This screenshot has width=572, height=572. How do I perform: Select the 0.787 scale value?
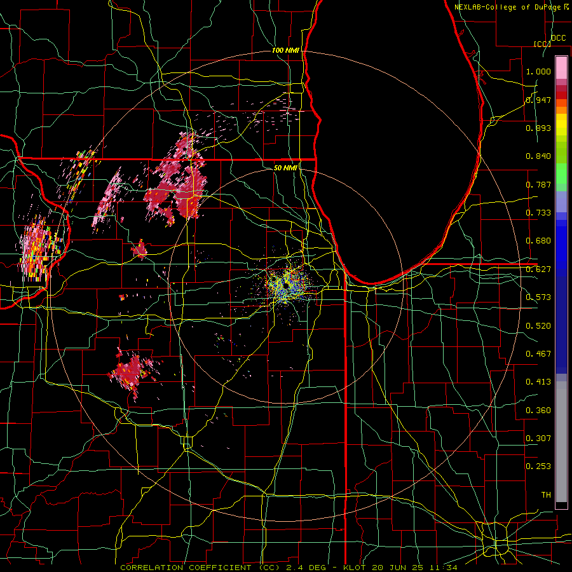click(x=538, y=184)
